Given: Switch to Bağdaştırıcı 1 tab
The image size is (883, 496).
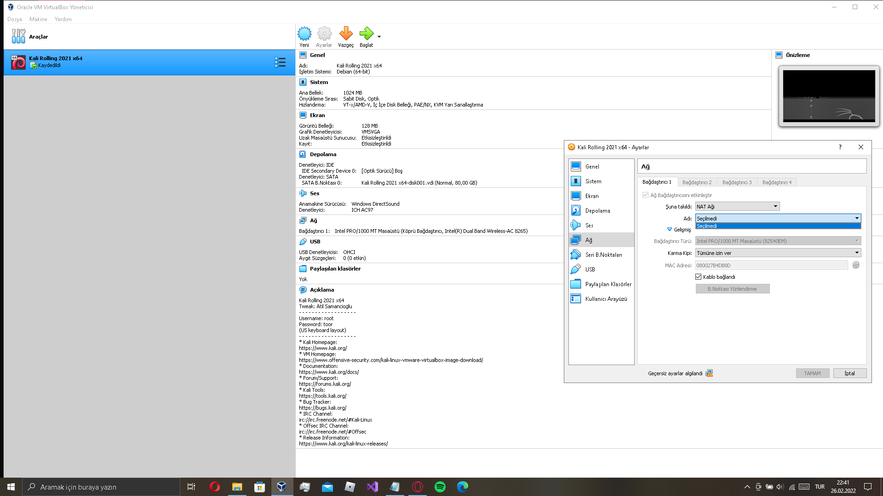Looking at the screenshot, I should (657, 182).
